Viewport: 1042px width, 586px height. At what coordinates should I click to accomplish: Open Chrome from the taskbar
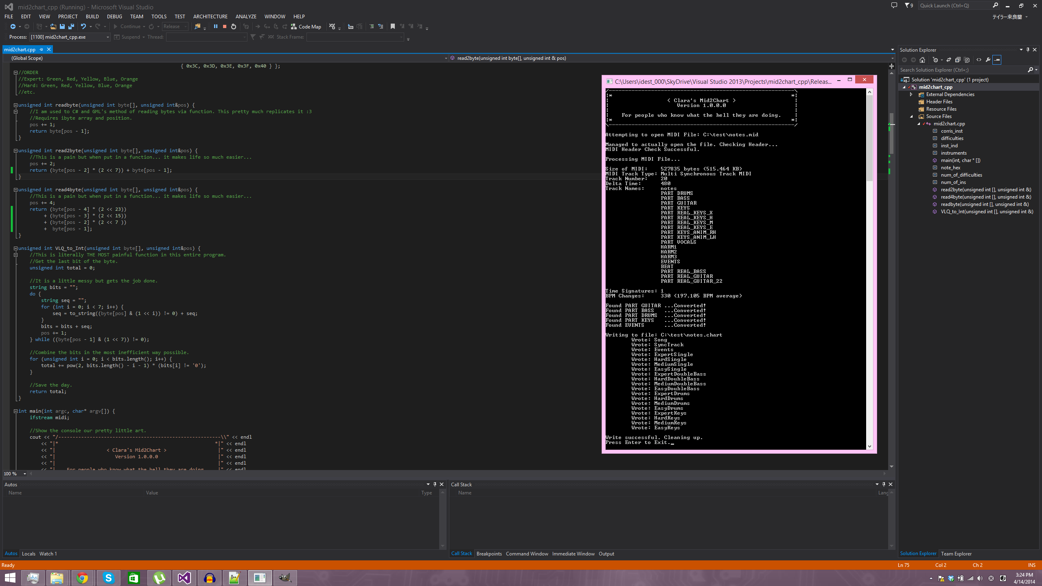coord(83,578)
